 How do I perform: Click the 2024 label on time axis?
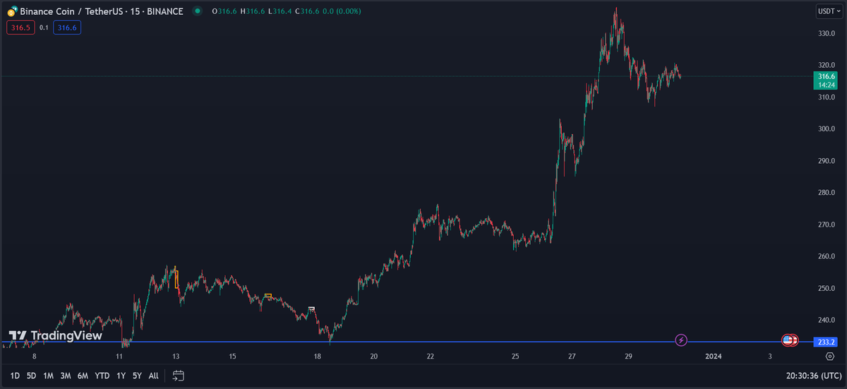[714, 357]
